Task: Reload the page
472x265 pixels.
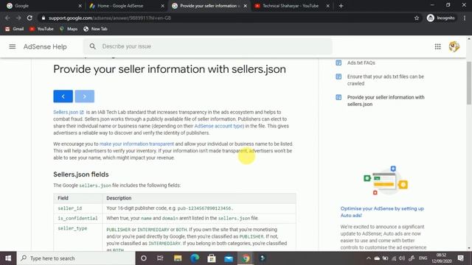Action: 29,18
